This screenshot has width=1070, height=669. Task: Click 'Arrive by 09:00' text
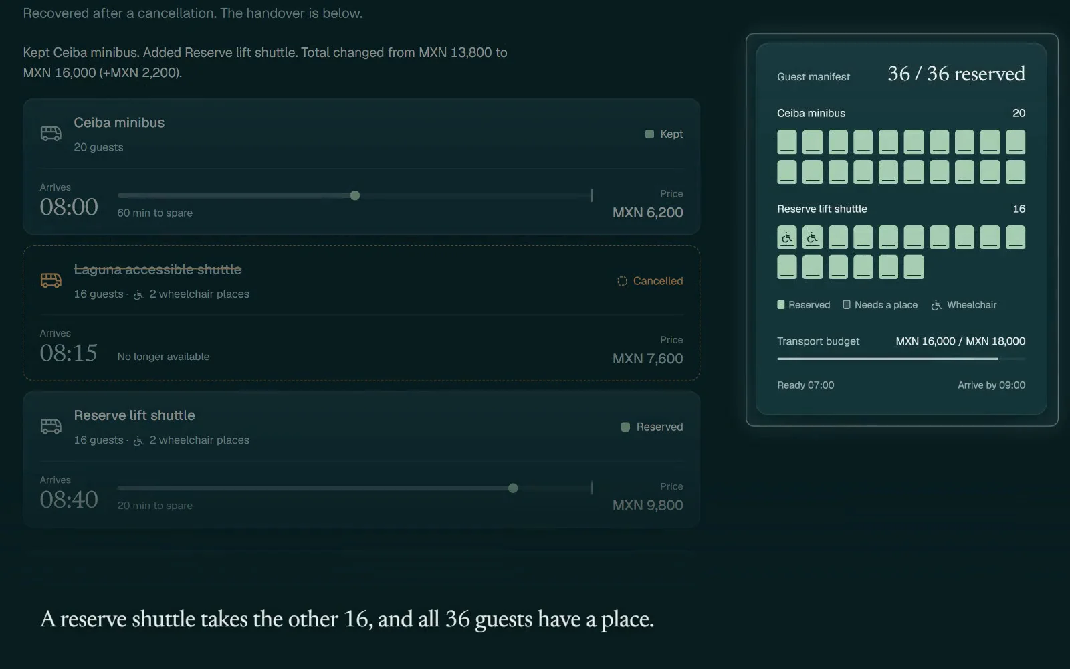[991, 385]
